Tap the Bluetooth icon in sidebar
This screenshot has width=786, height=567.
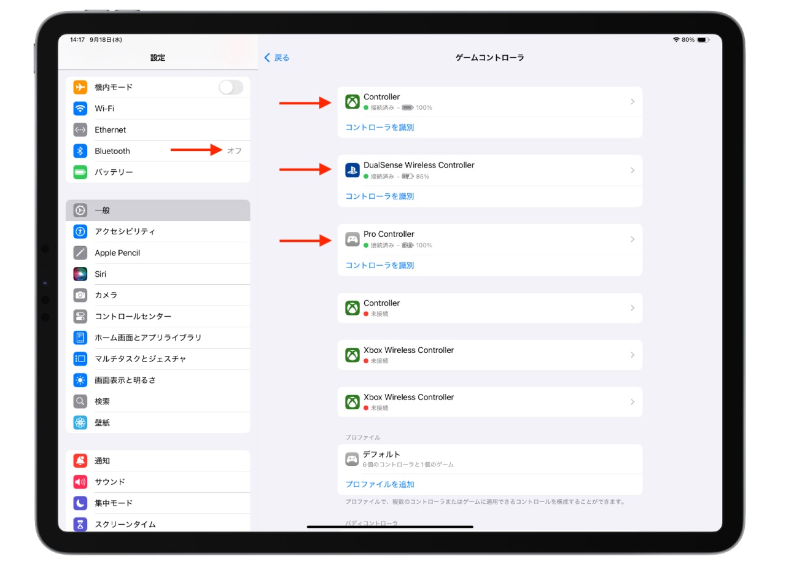point(80,151)
